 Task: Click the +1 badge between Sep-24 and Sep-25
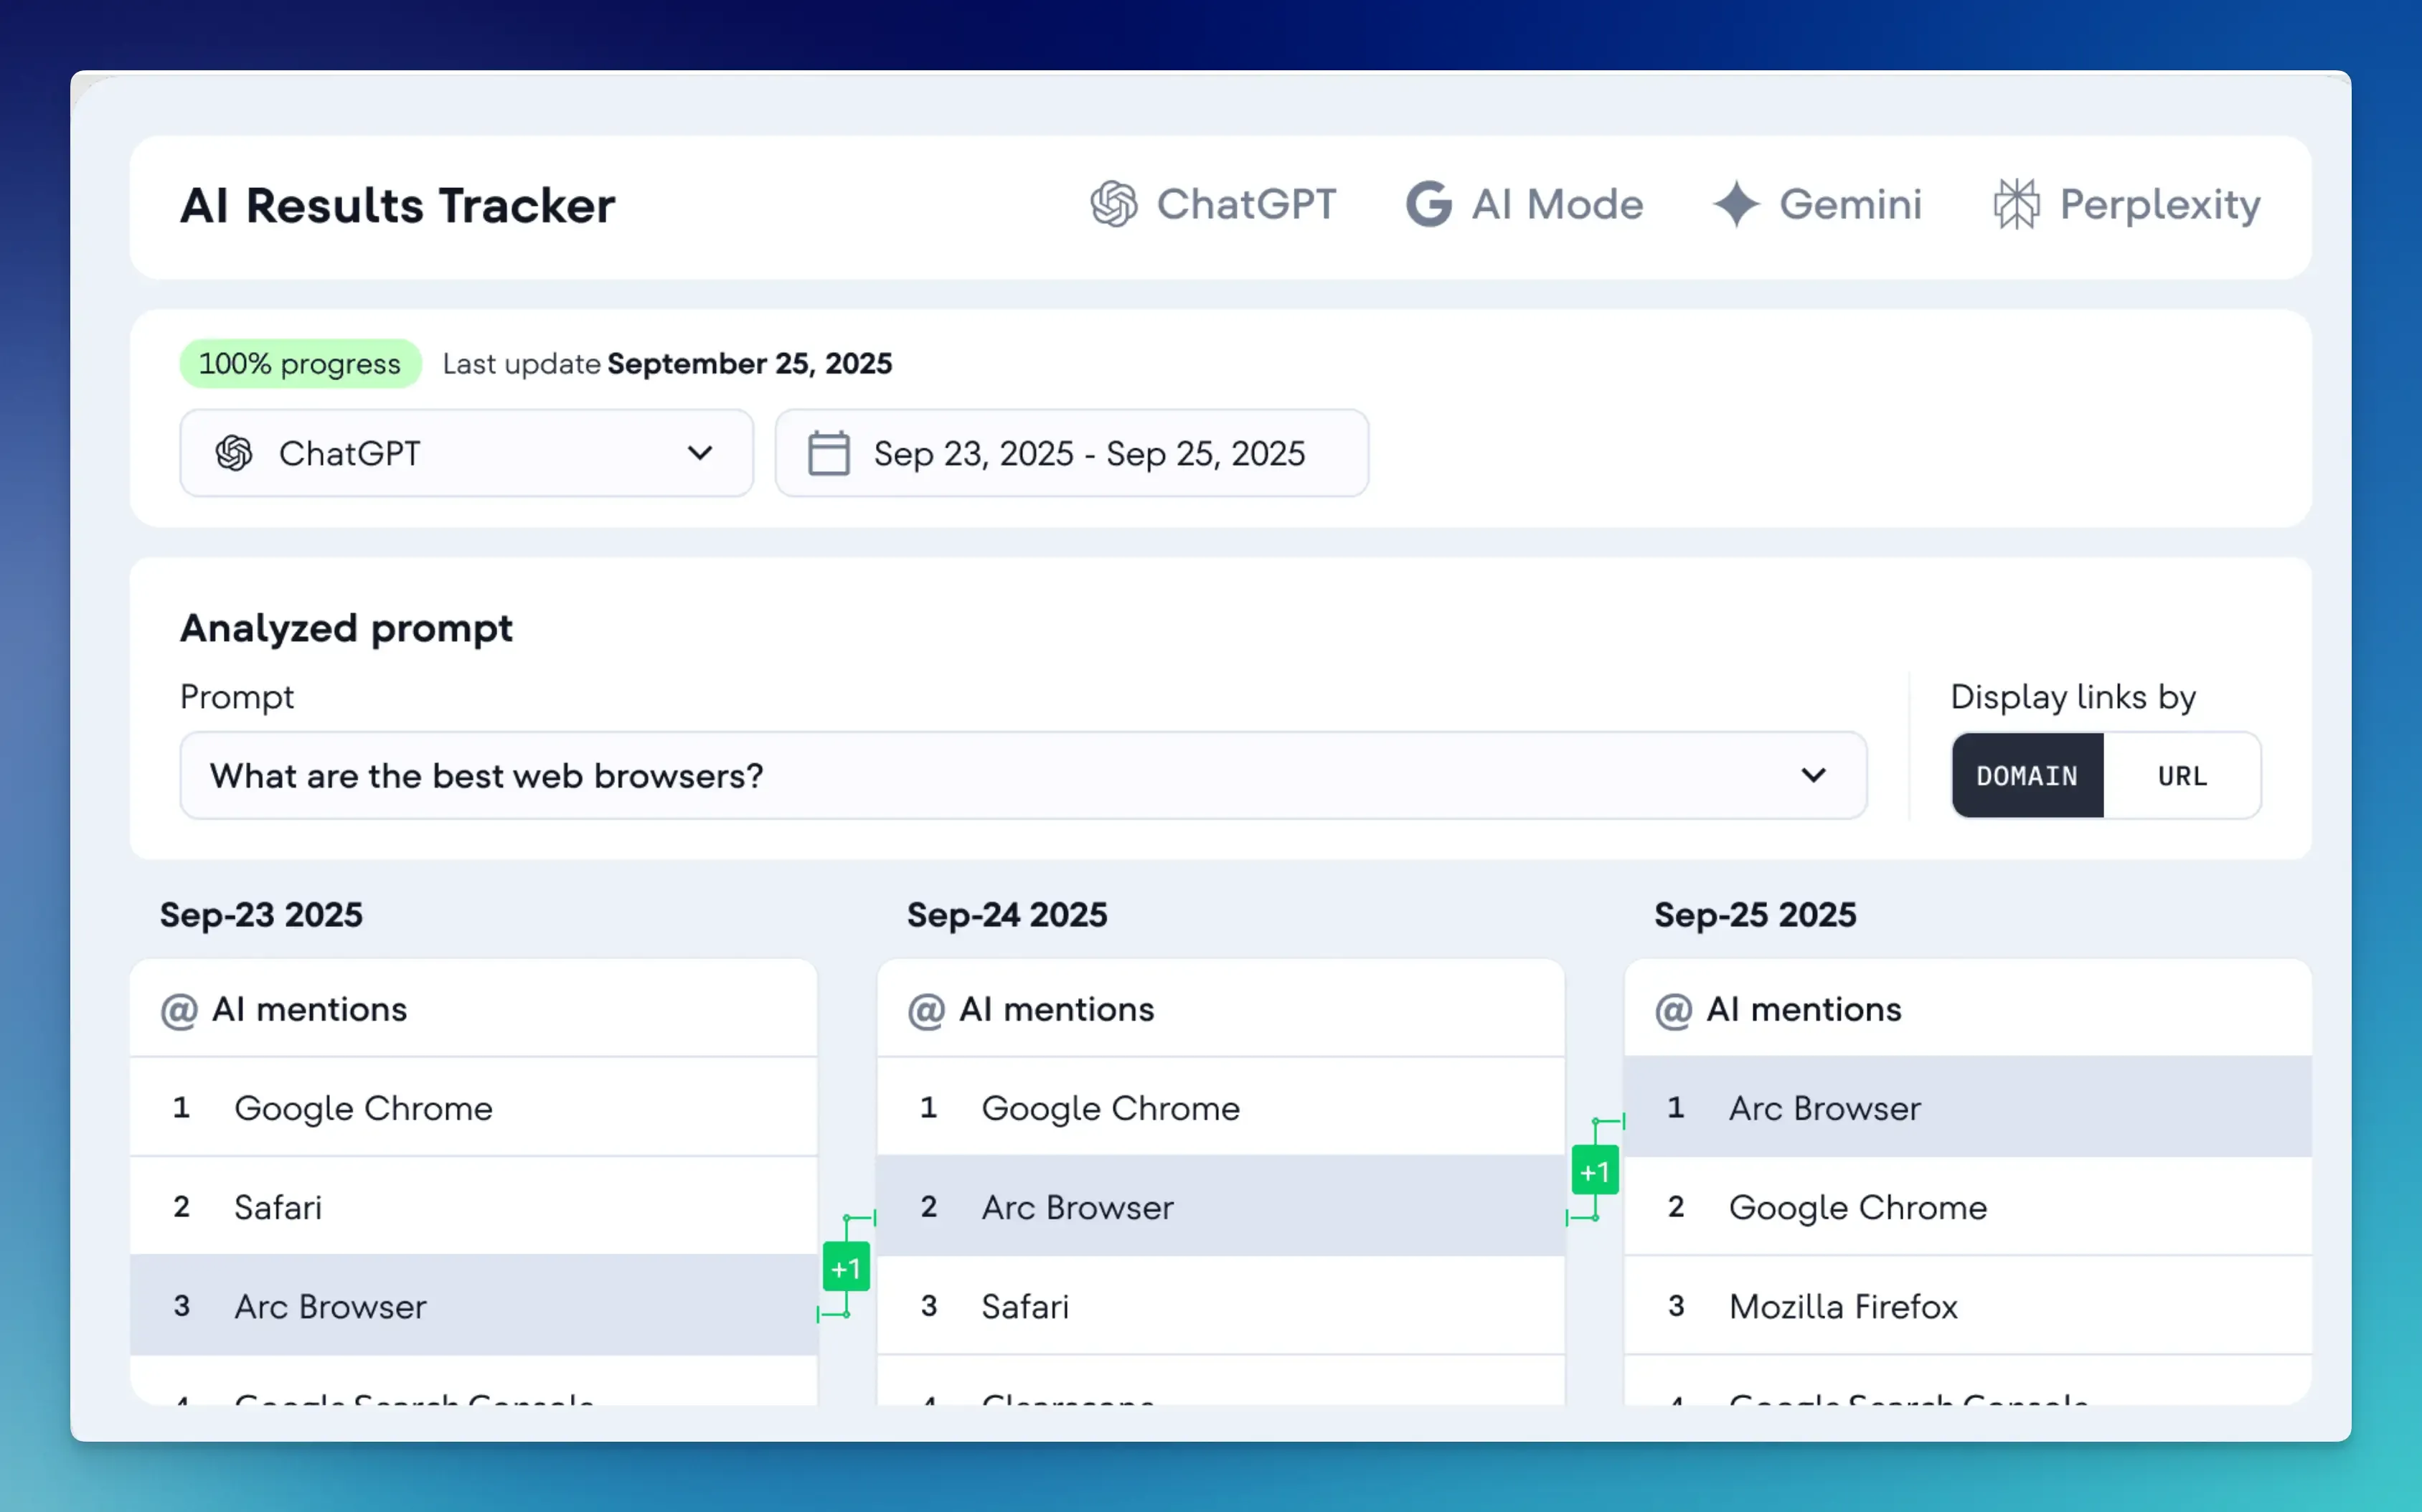click(1594, 1171)
